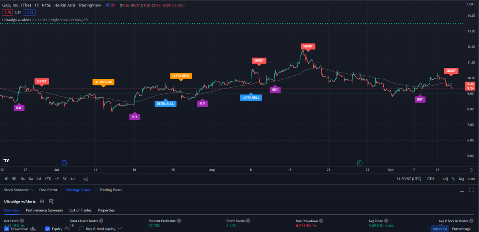This screenshot has width=479, height=232.
Task: Switch to Performance Summary tab
Action: (x=44, y=210)
